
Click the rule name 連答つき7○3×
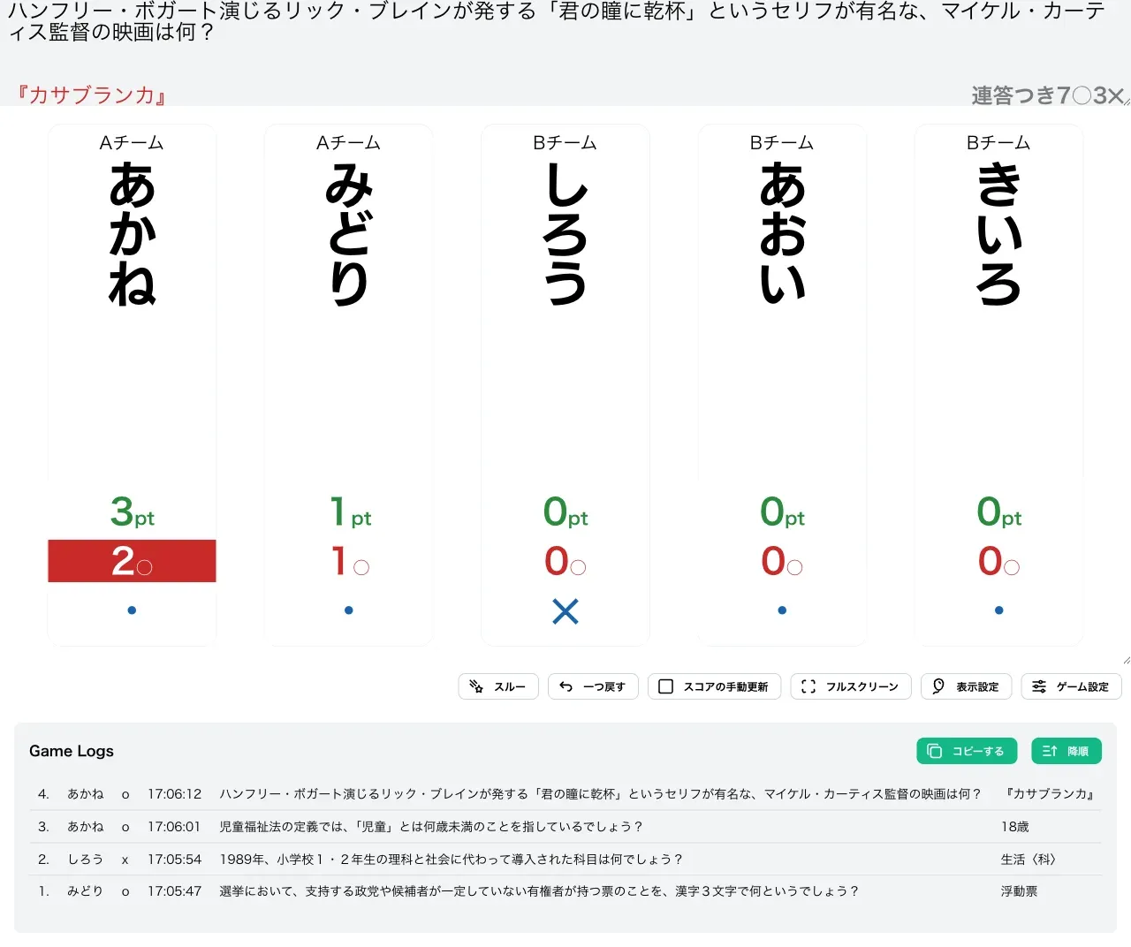(1047, 95)
